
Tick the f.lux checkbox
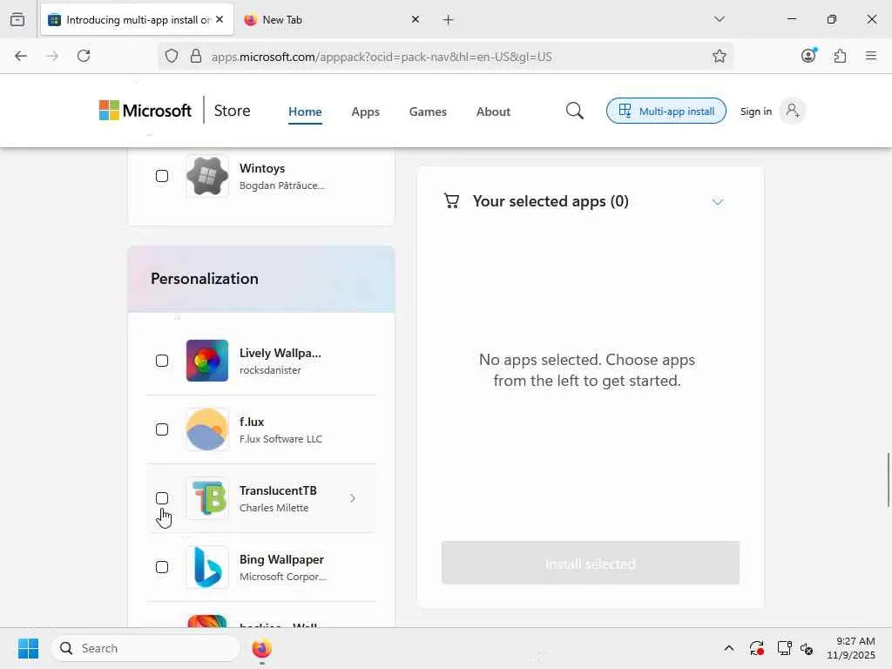tap(162, 429)
